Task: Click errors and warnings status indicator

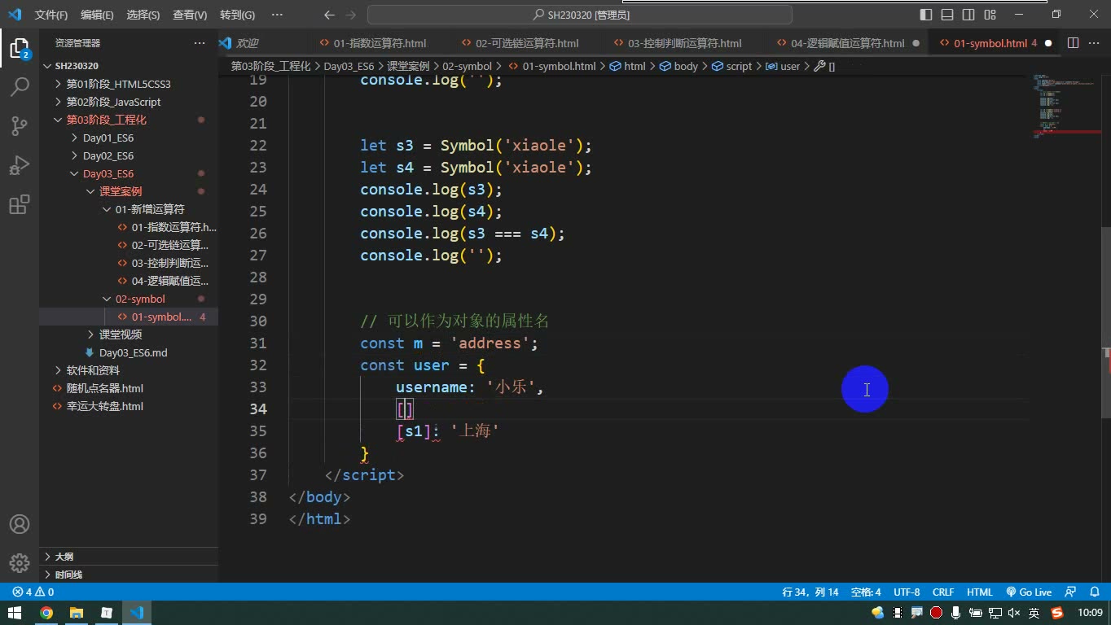Action: pyautogui.click(x=33, y=592)
